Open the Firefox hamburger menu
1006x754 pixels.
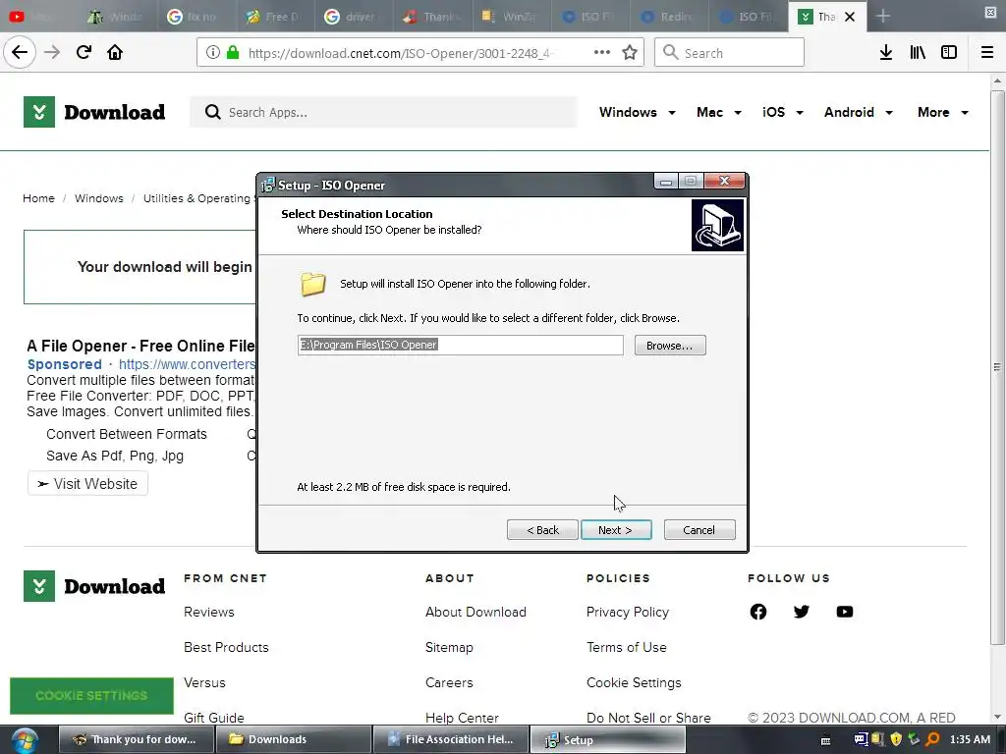(x=987, y=53)
